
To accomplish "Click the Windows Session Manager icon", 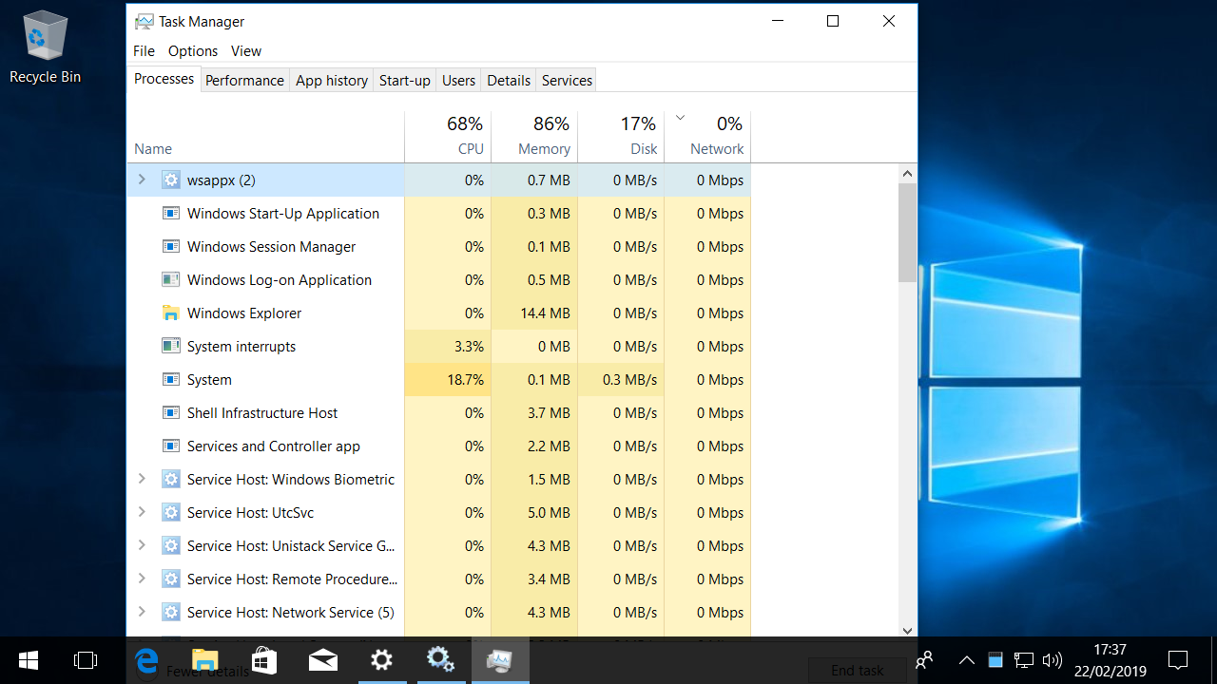I will pyautogui.click(x=171, y=247).
